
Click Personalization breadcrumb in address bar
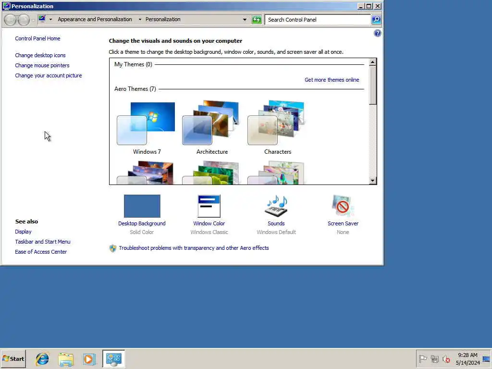tap(163, 19)
